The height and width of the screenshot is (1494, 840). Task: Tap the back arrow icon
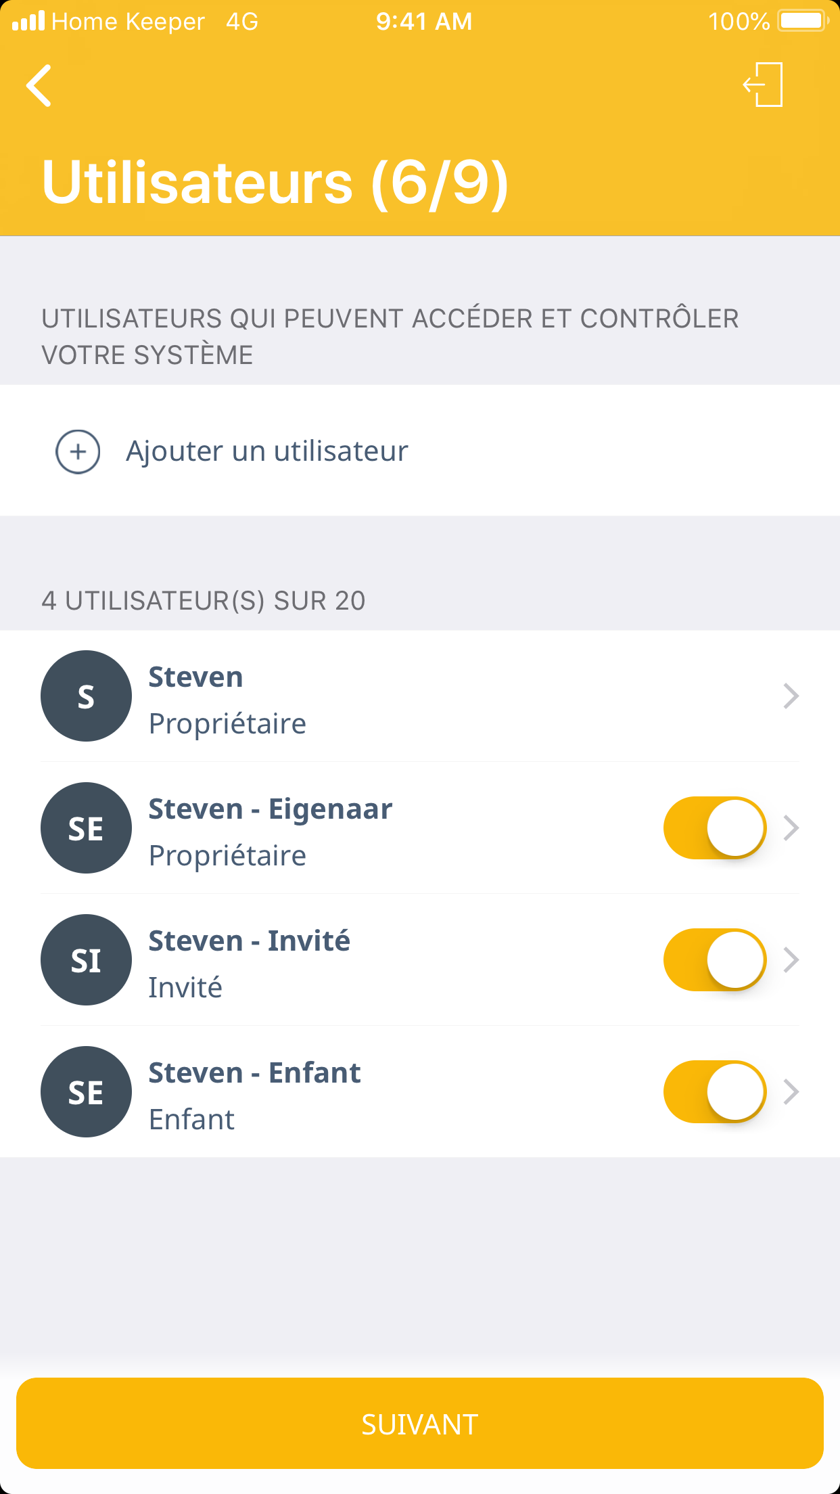[39, 86]
